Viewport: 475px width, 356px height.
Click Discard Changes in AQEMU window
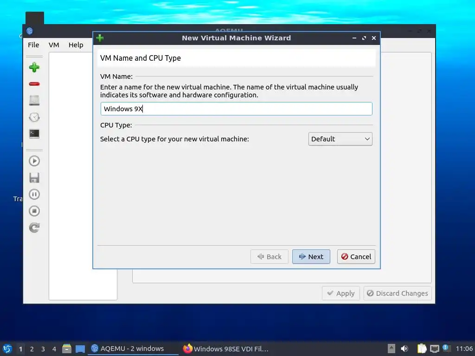pyautogui.click(x=398, y=293)
